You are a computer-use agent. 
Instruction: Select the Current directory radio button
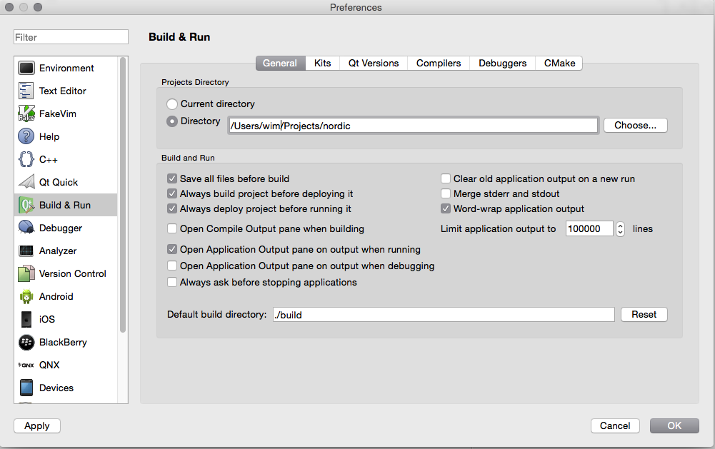[172, 104]
